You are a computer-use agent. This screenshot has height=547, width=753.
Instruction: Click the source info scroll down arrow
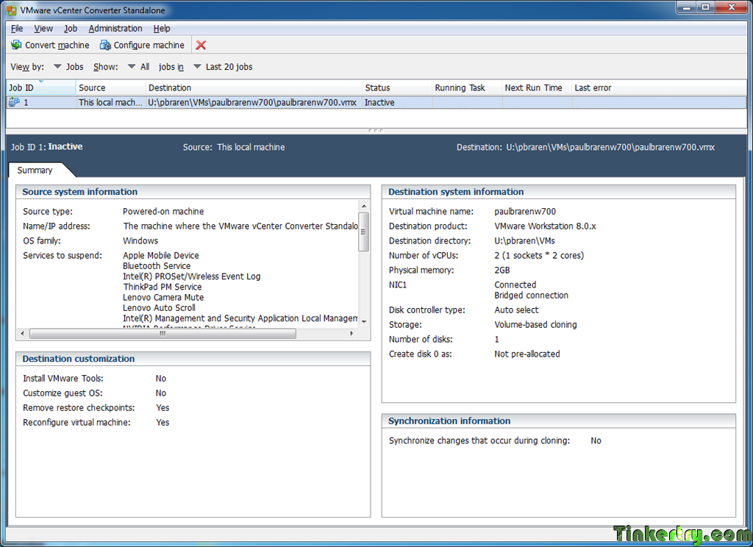[x=364, y=322]
